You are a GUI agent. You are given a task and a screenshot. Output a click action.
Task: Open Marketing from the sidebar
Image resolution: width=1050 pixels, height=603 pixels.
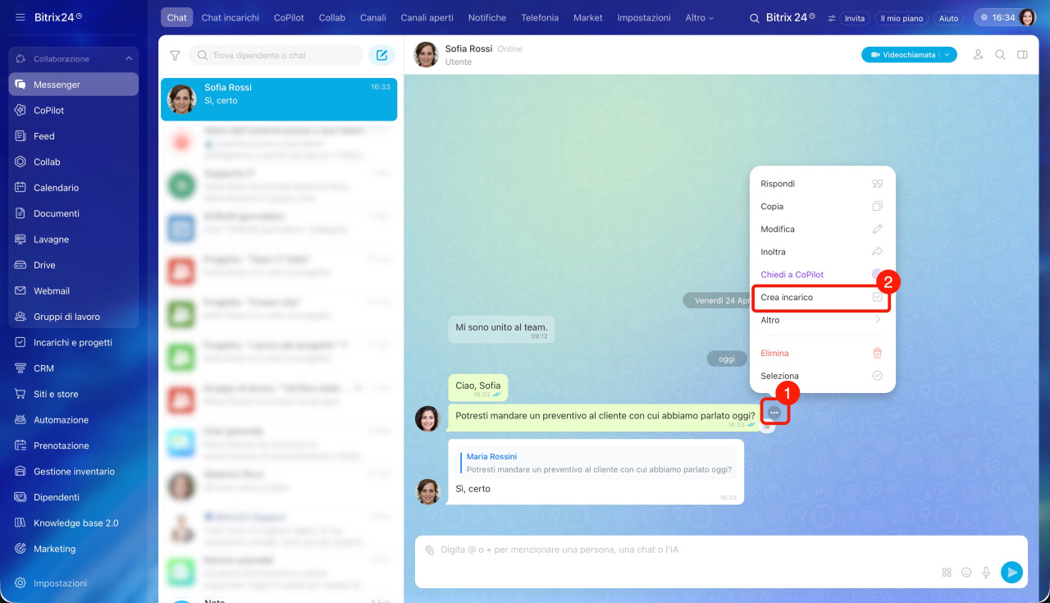(x=74, y=549)
